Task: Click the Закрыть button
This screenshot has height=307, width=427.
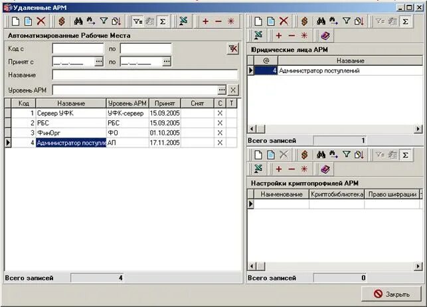Action: [391, 294]
